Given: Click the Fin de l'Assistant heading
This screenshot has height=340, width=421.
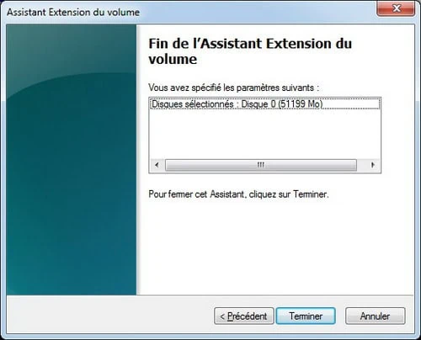Looking at the screenshot, I should coord(250,51).
